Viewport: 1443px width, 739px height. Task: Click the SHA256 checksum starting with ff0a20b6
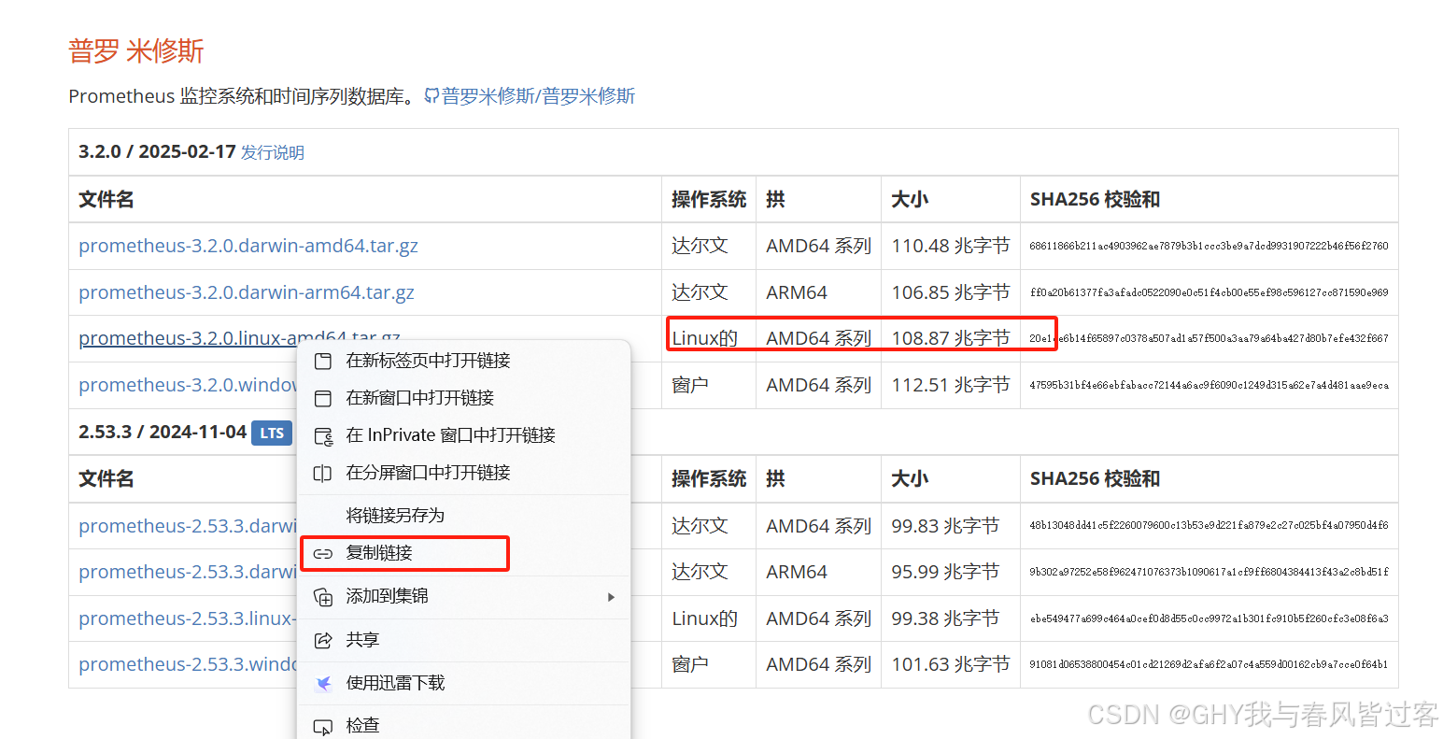[x=1209, y=292]
